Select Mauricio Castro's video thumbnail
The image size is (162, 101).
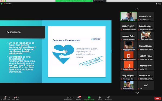point(129,85)
